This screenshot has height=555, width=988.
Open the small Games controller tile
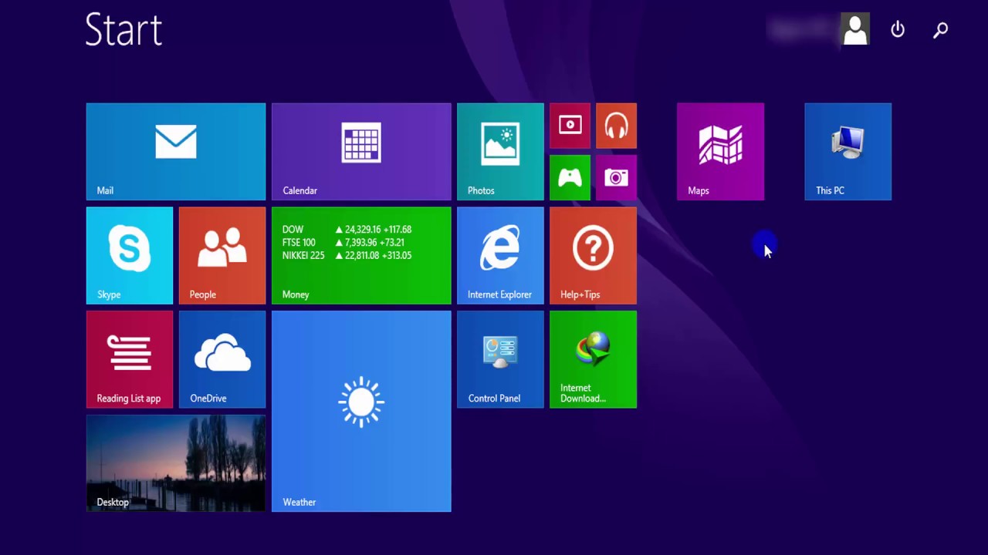[570, 178]
